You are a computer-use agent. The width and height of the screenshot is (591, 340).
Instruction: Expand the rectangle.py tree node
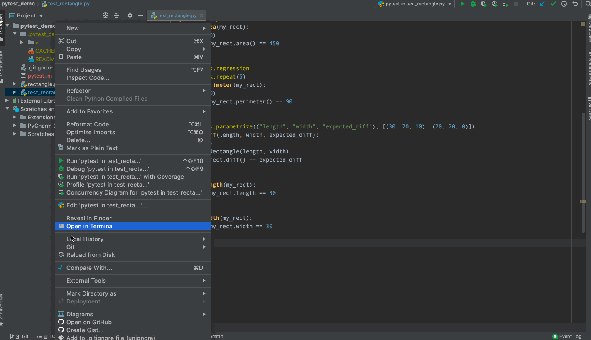(x=15, y=84)
